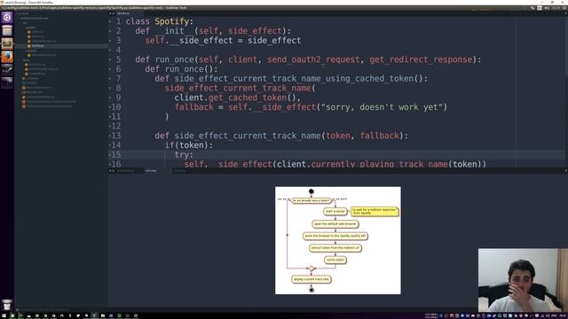Click the "__init__" method name on line 2
The height and width of the screenshot is (319, 568).
click(x=175, y=31)
